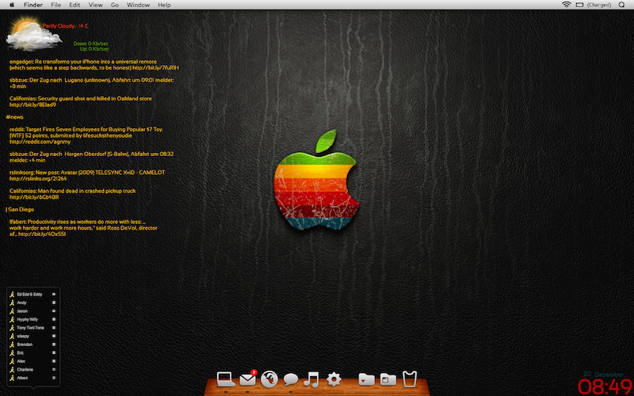Open Spotlight search magnifier

(x=621, y=5)
